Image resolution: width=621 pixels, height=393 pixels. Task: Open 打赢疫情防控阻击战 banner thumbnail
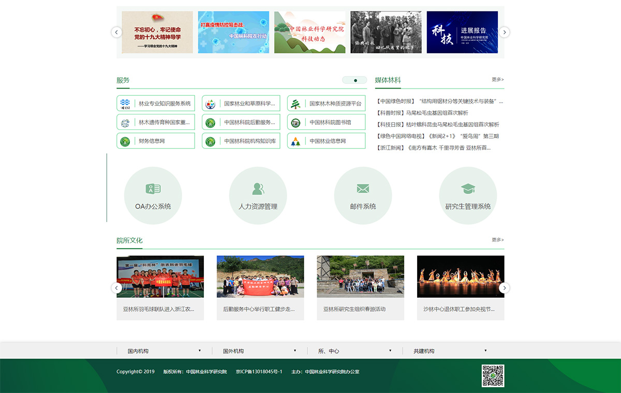tap(233, 32)
